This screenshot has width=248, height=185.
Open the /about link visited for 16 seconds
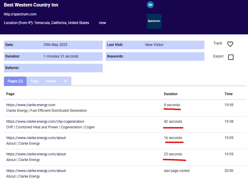coord(36,138)
